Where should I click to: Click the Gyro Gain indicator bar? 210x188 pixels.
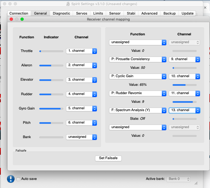click(x=51, y=108)
